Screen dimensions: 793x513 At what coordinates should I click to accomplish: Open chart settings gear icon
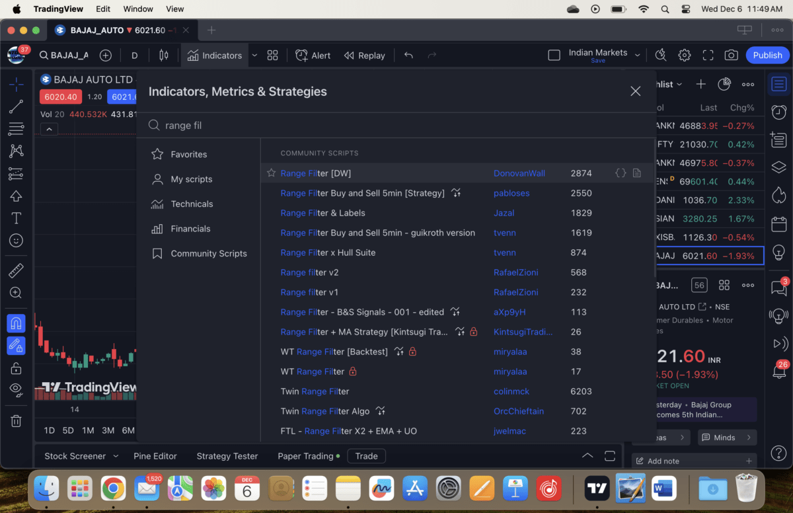685,56
